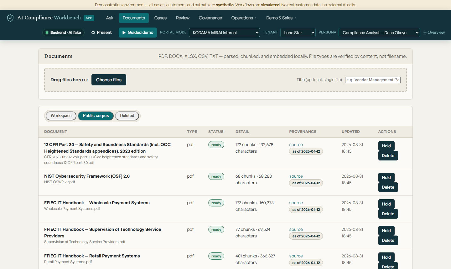This screenshot has height=269, width=451.
Task: Click ready status for NIST CSF 2.0
Action: 216,176
